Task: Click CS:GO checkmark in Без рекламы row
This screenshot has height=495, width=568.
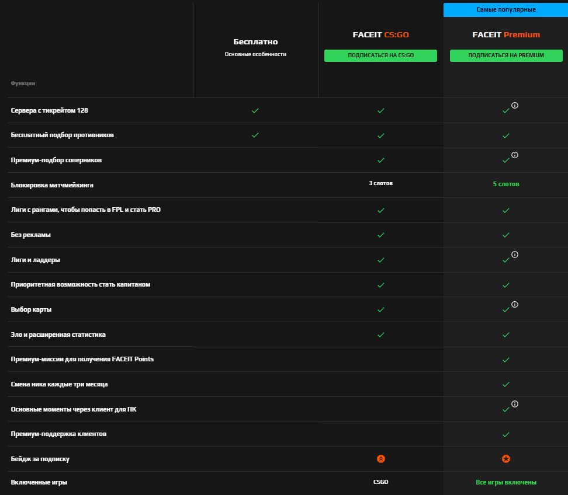Action: point(380,235)
